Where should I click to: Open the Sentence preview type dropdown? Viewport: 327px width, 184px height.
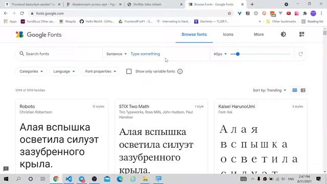pos(116,54)
